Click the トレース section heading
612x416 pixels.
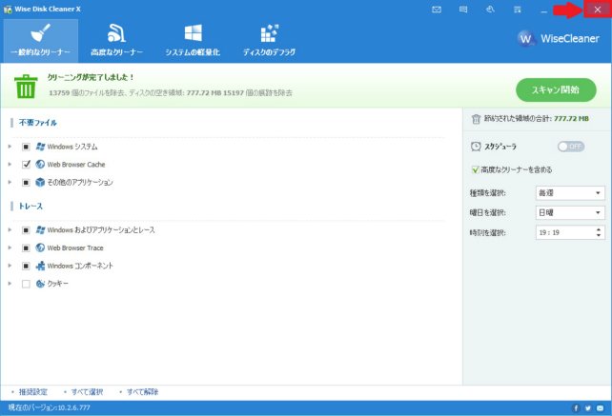point(31,207)
